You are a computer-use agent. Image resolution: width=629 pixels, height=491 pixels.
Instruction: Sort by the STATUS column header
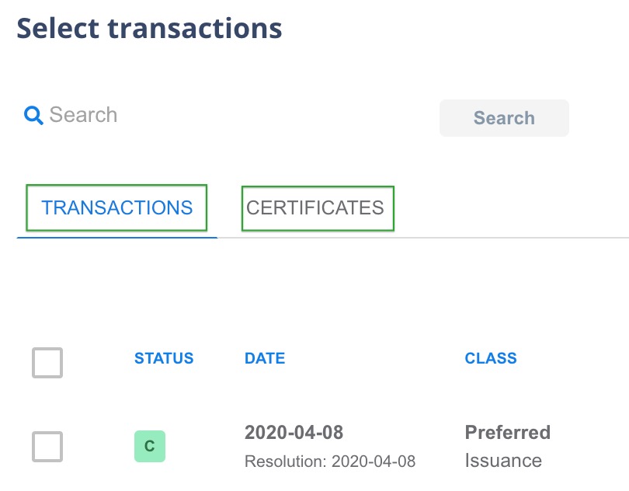(x=164, y=358)
